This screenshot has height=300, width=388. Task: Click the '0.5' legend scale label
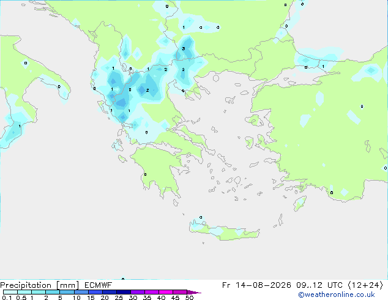click(21, 298)
